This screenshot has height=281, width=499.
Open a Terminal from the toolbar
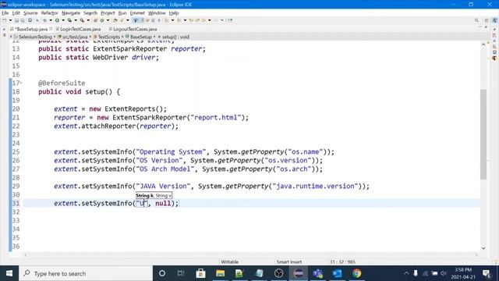tap(30, 20)
